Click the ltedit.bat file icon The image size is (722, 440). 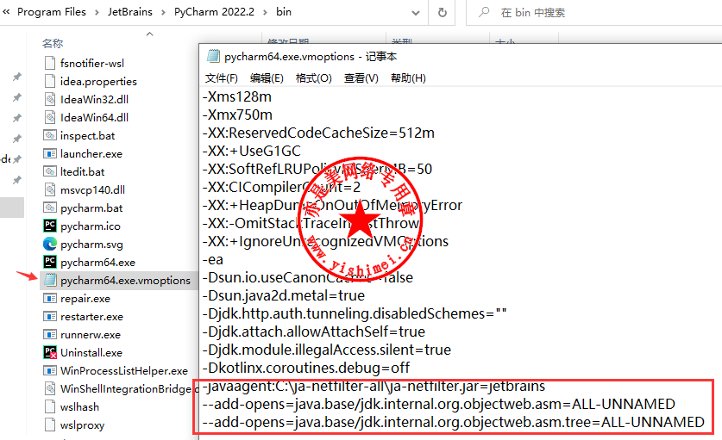pos(50,171)
